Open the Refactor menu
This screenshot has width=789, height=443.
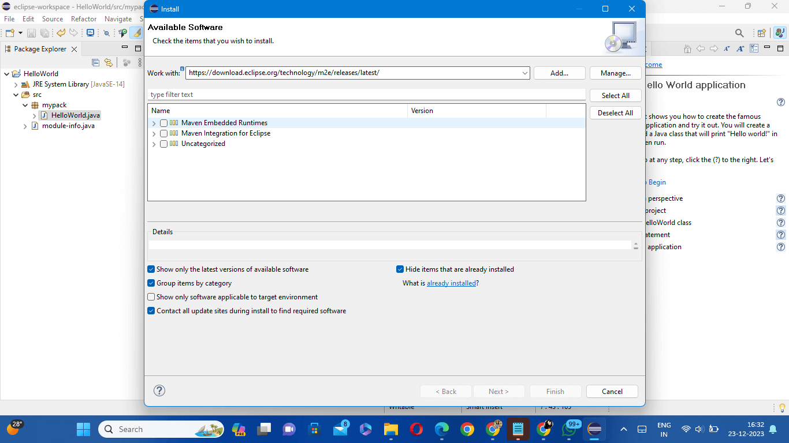83,18
